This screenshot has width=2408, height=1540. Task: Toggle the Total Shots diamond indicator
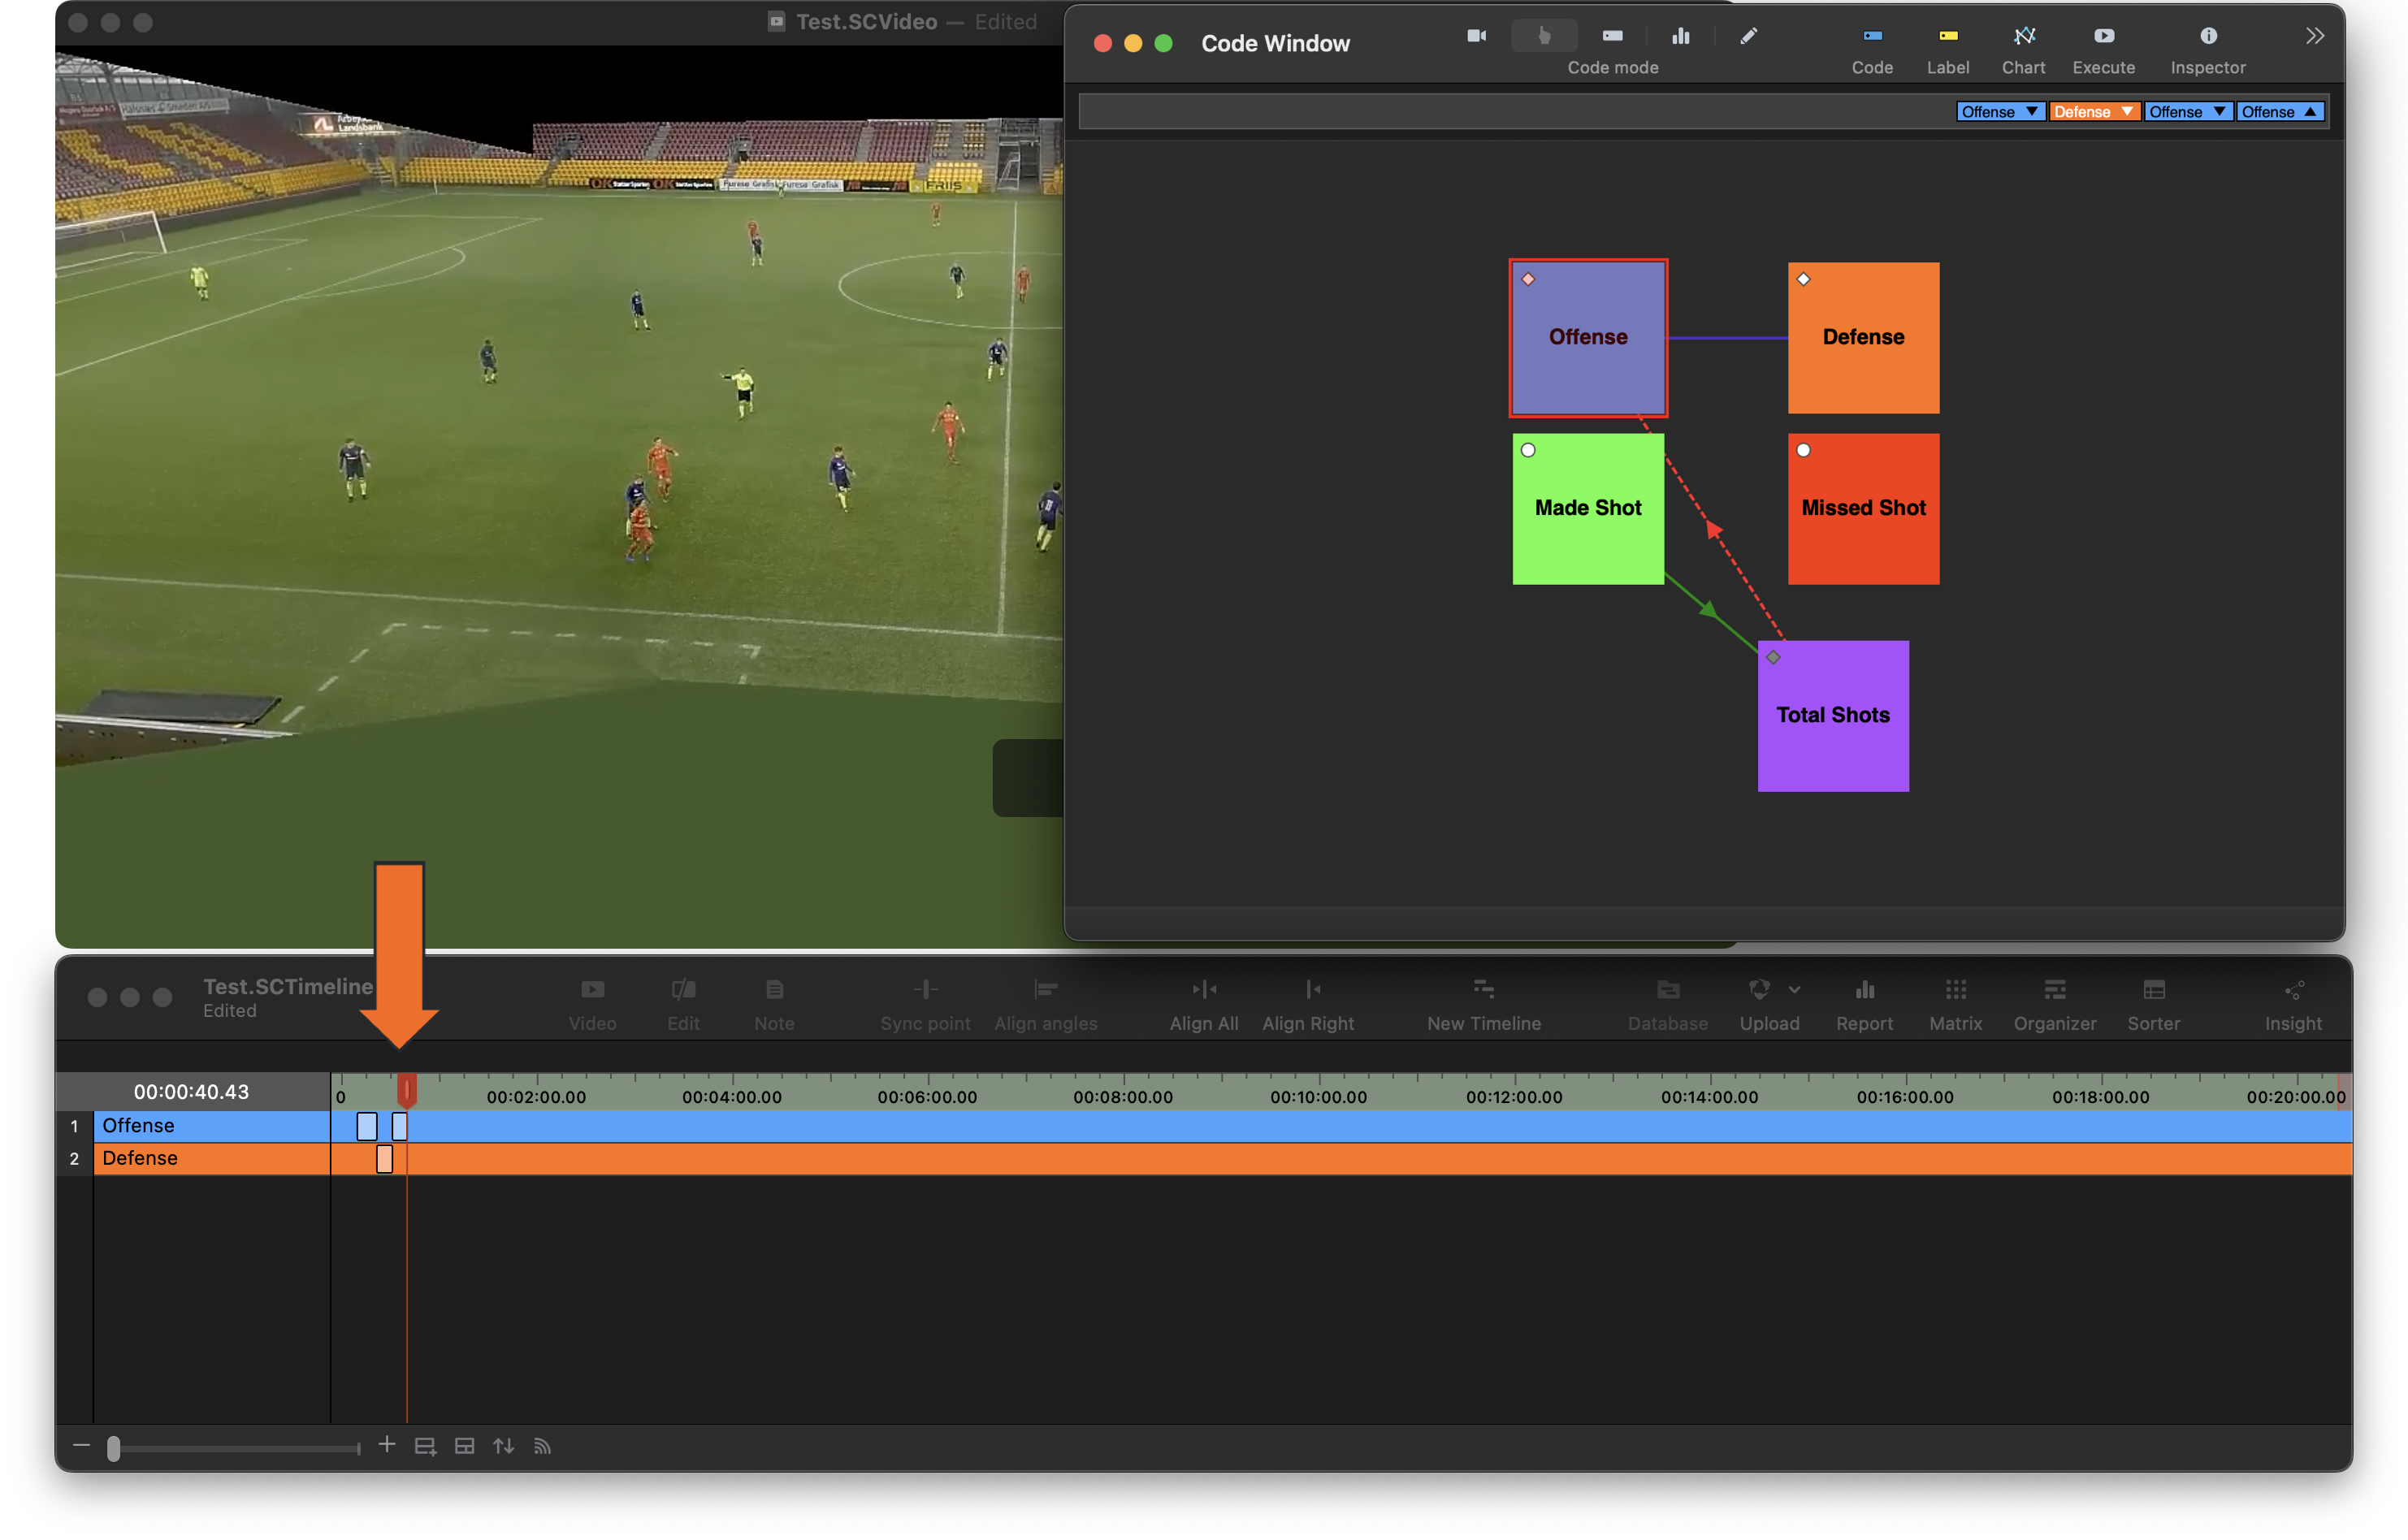click(x=1773, y=657)
